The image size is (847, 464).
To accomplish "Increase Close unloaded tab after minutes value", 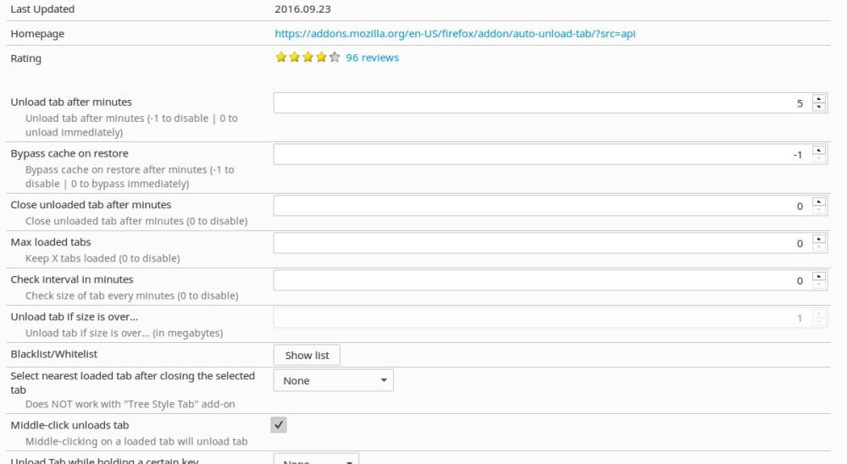I will [x=819, y=202].
